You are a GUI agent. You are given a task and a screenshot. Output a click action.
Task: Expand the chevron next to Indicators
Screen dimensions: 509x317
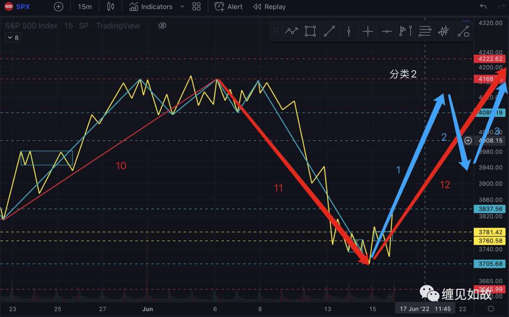click(x=182, y=7)
